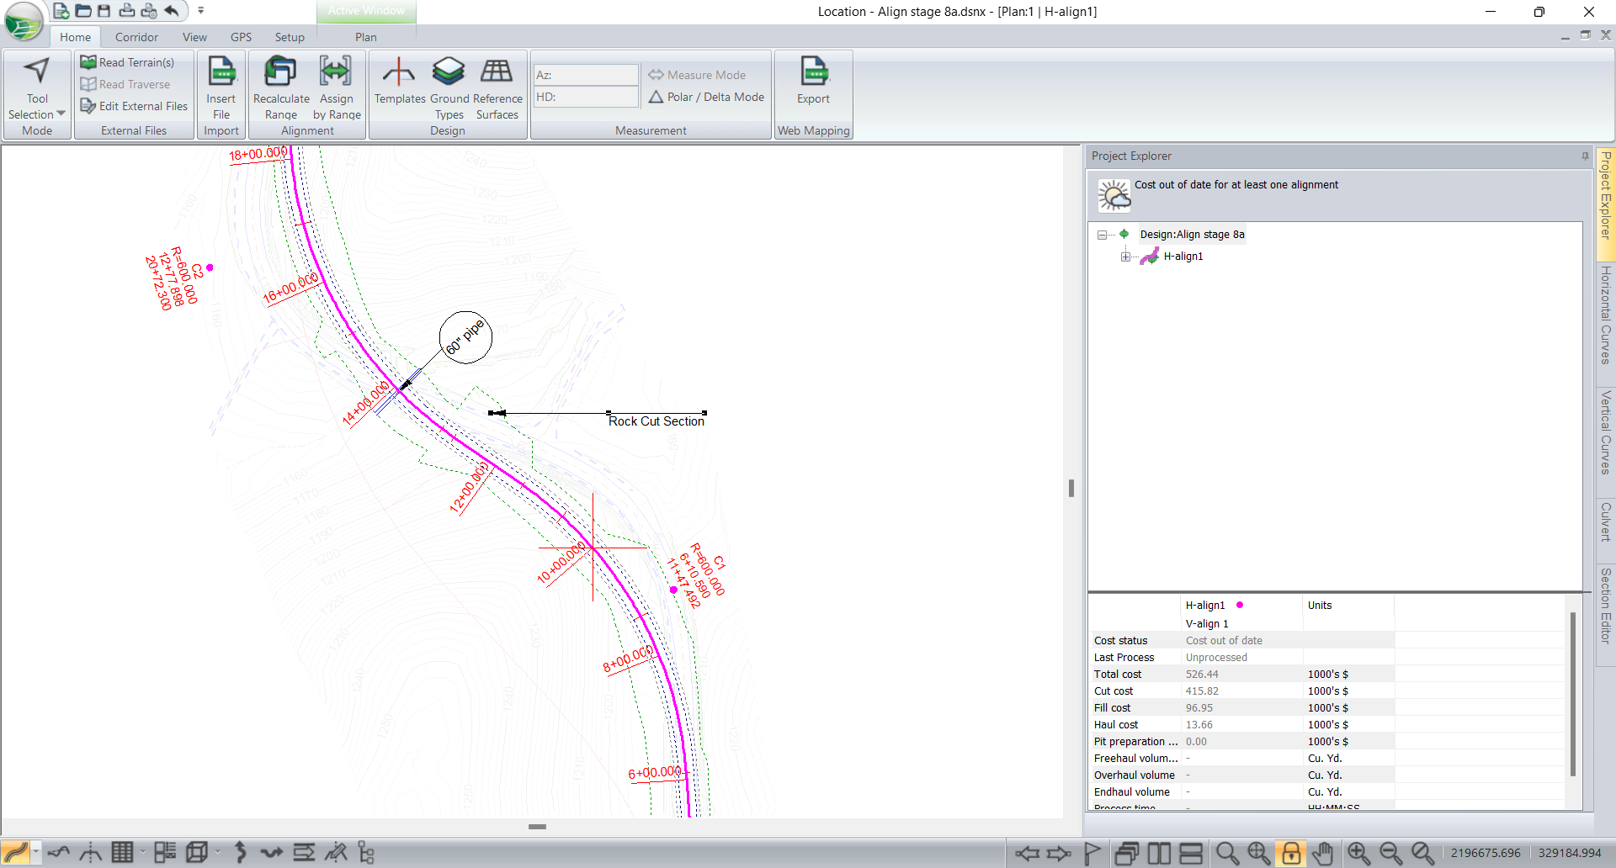Pin the Project Explorer panel
Viewport: 1616px width, 868px height.
click(x=1585, y=156)
